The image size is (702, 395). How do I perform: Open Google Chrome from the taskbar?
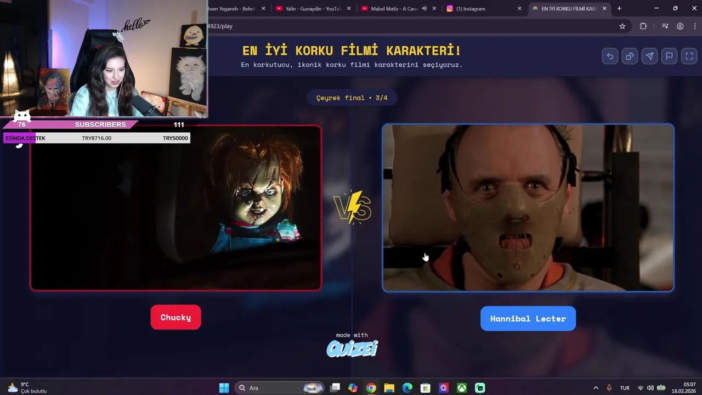click(371, 388)
